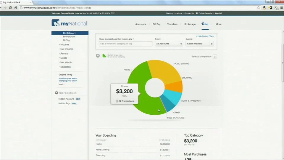This screenshot has width=284, height=160.
Task: Click the $1,530.81 spending amount
Action: click(165, 150)
